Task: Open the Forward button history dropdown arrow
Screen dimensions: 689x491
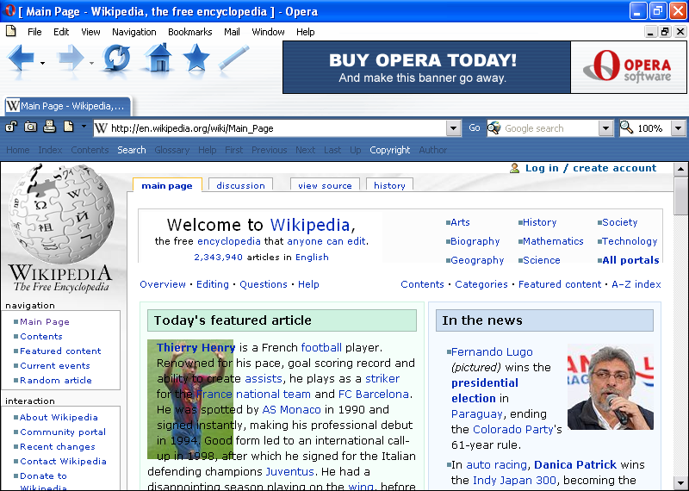Action: click(91, 63)
